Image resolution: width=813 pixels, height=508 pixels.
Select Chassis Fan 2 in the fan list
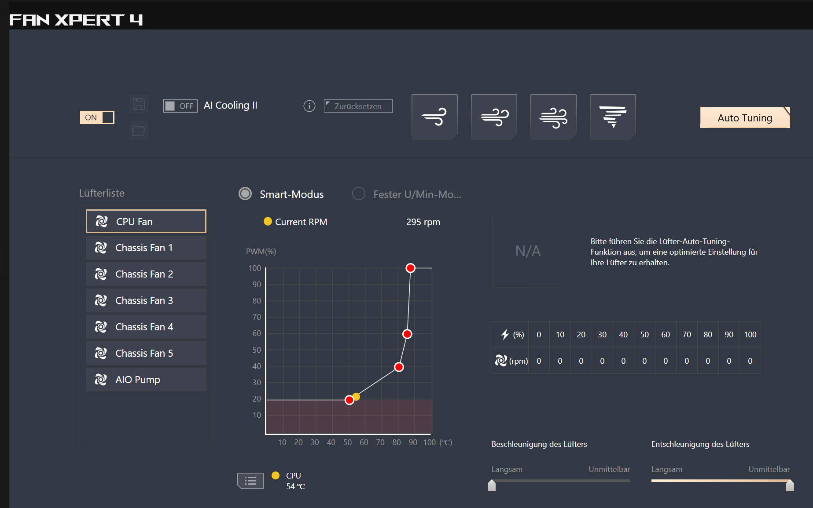click(x=146, y=274)
